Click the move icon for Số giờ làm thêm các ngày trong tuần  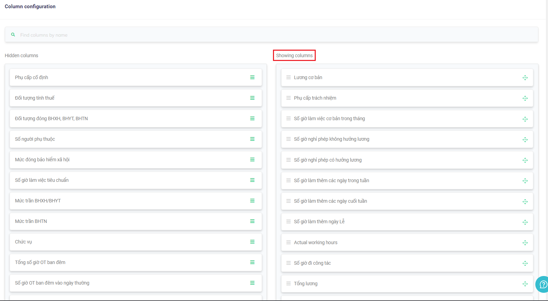(525, 181)
